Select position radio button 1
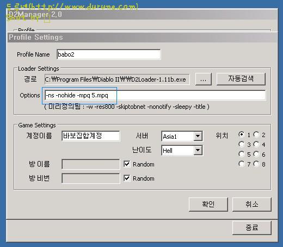Image resolution: width=283 pixels, height=247 pixels. coord(242,134)
